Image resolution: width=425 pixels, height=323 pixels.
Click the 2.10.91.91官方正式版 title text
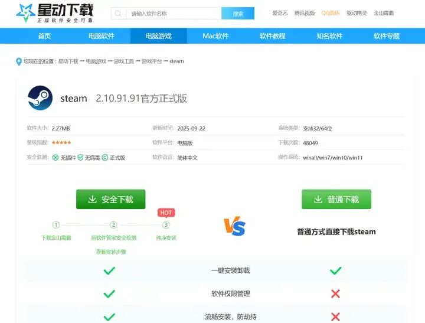(141, 98)
